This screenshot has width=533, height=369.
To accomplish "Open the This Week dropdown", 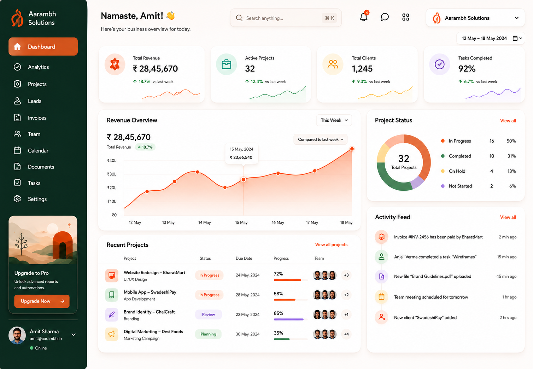I will point(334,120).
